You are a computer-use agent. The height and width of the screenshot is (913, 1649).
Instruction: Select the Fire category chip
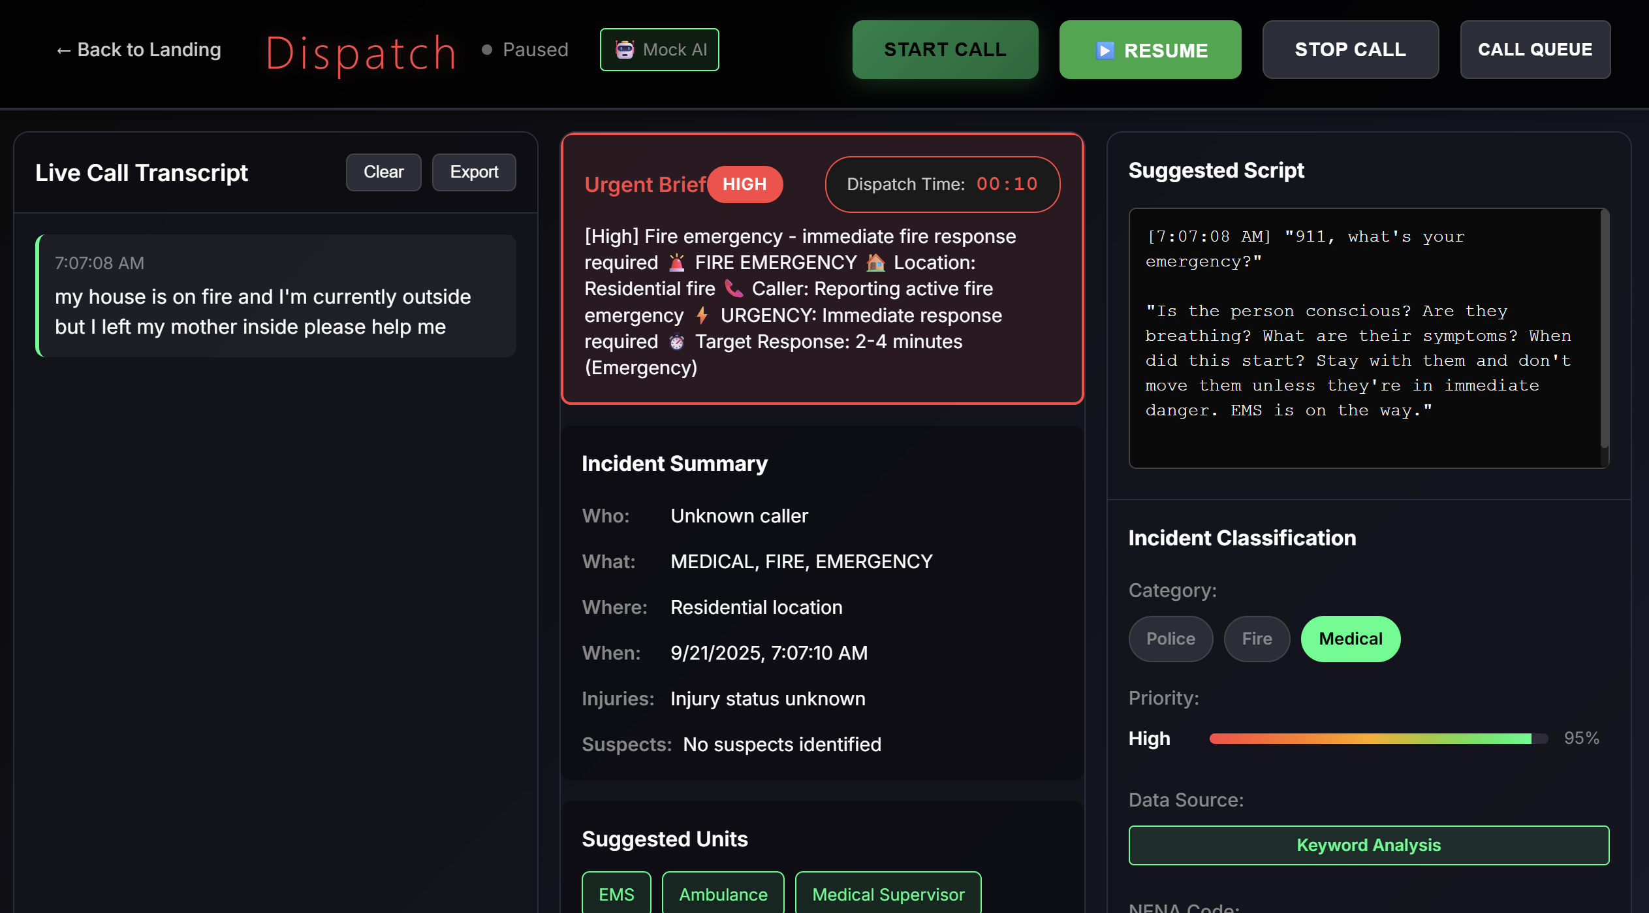coord(1256,639)
